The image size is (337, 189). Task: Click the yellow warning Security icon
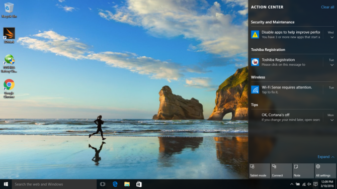255,35
